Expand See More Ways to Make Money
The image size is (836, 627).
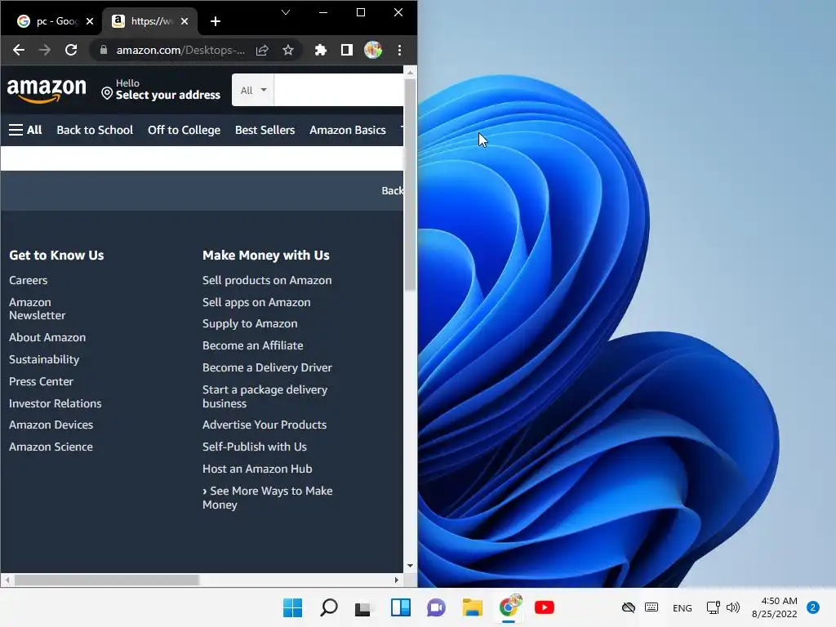(x=268, y=497)
